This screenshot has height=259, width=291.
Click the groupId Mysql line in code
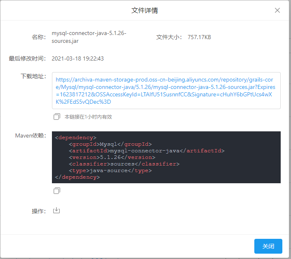[x=111, y=144]
